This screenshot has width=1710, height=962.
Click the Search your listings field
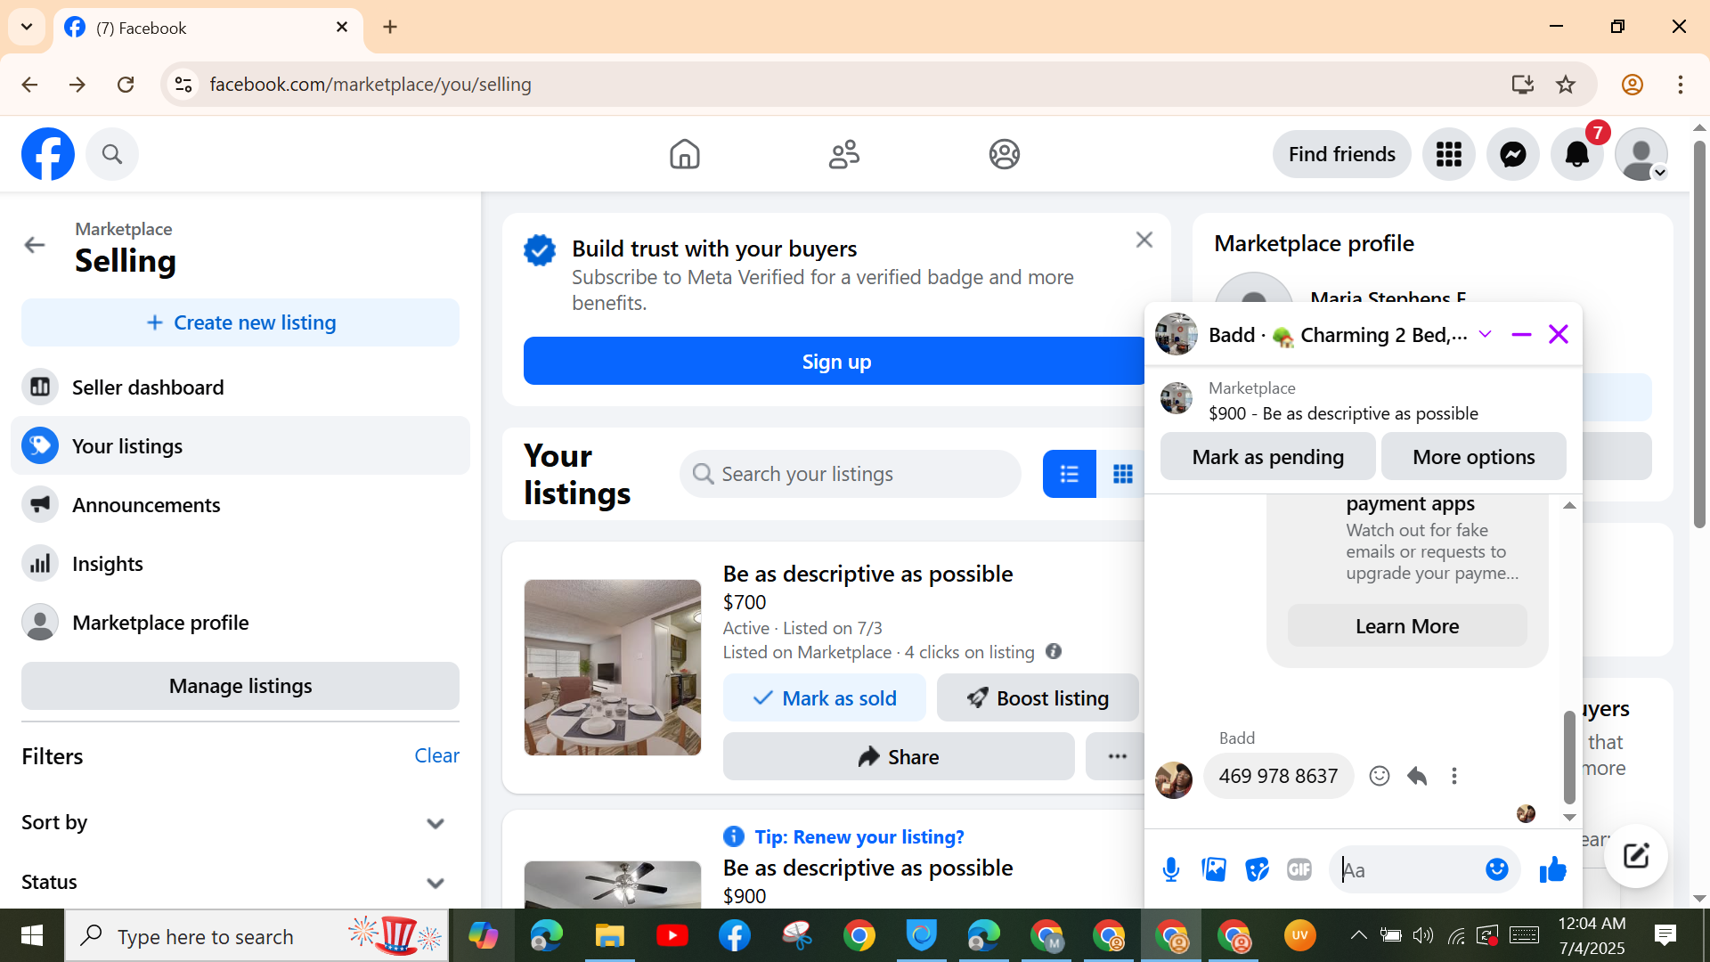pos(851,474)
